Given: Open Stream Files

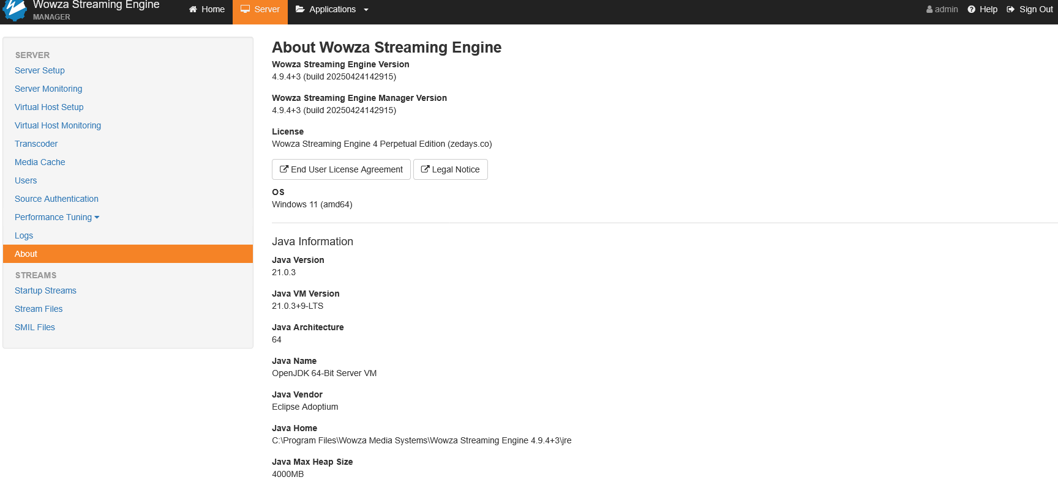Looking at the screenshot, I should pyautogui.click(x=39, y=309).
